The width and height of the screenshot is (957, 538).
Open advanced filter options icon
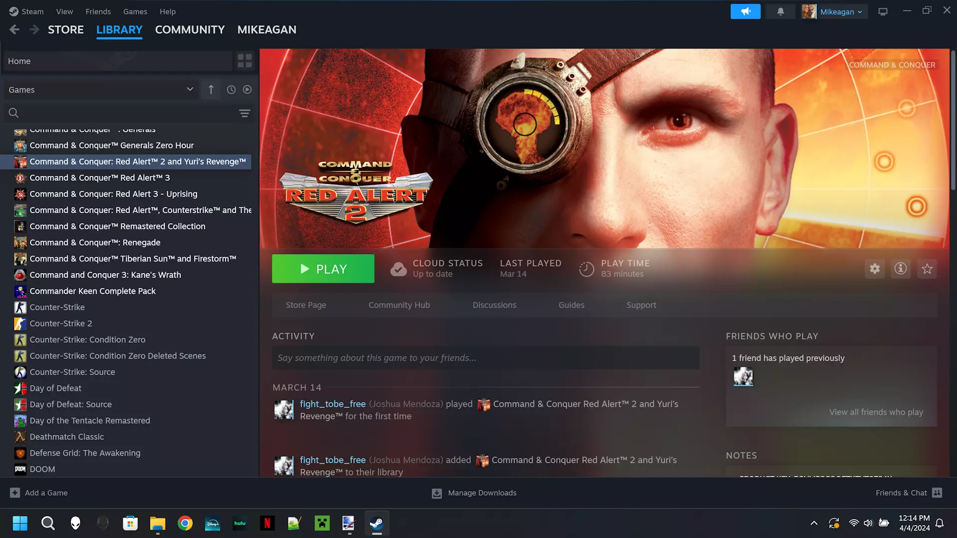click(244, 114)
